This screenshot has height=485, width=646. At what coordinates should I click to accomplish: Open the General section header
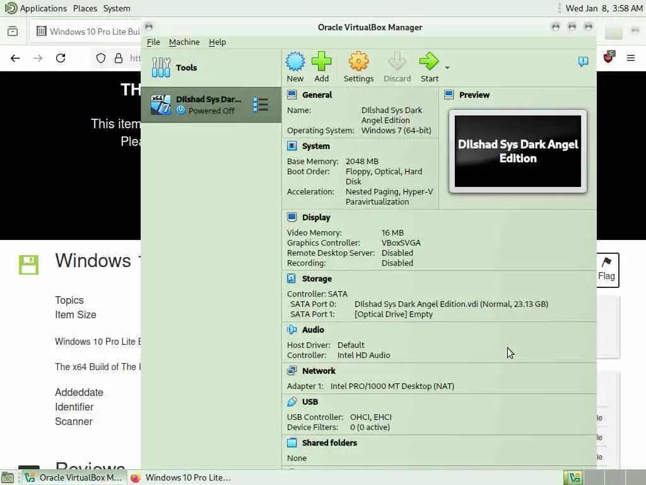[317, 95]
